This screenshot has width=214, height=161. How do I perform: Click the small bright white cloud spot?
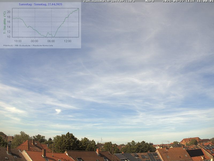58,110
